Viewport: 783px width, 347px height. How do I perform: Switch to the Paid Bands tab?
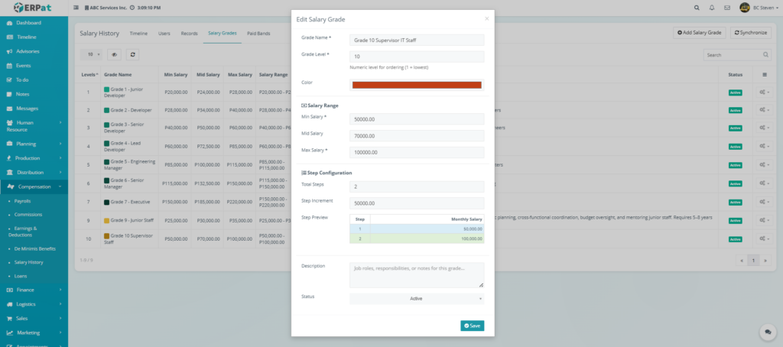258,34
